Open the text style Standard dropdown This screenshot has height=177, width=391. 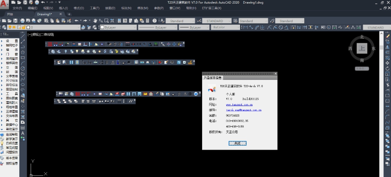tap(180, 21)
